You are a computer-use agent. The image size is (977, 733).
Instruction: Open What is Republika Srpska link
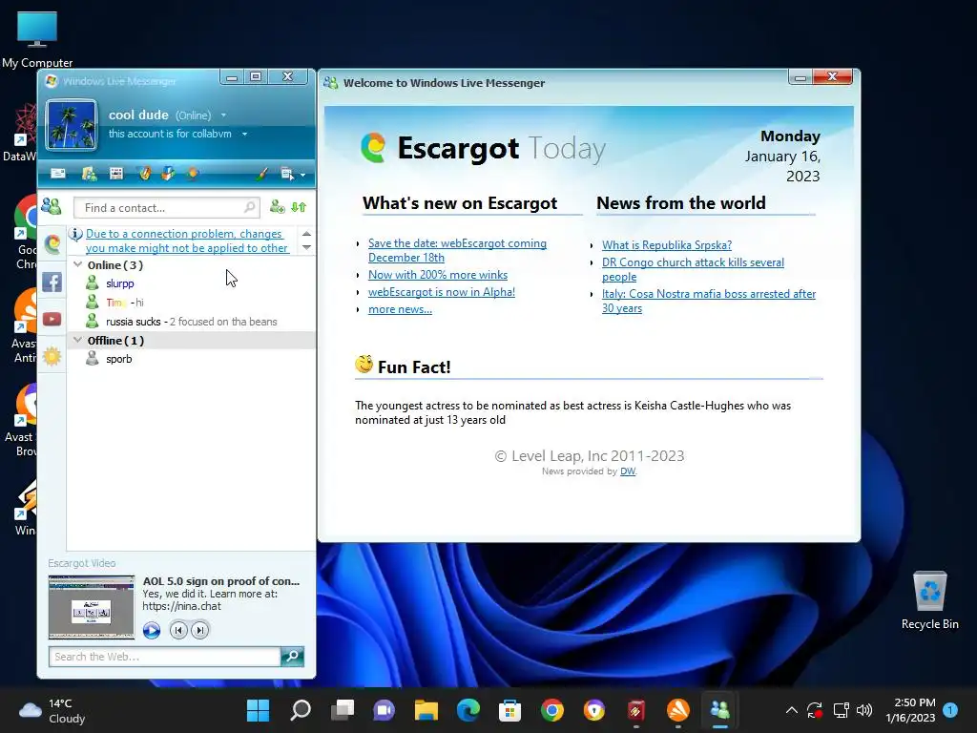pos(667,245)
